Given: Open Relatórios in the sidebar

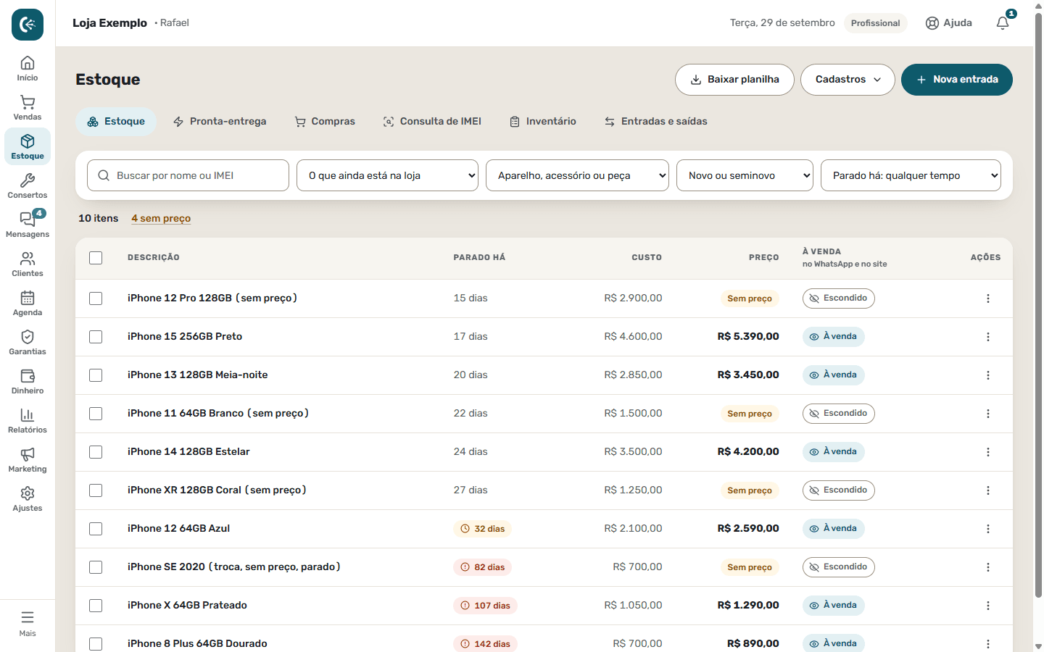Looking at the screenshot, I should click(x=28, y=421).
